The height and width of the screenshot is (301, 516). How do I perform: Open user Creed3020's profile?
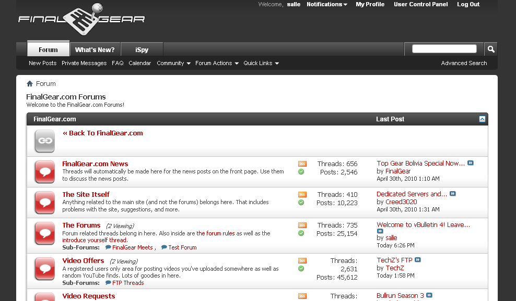pyautogui.click(x=401, y=202)
